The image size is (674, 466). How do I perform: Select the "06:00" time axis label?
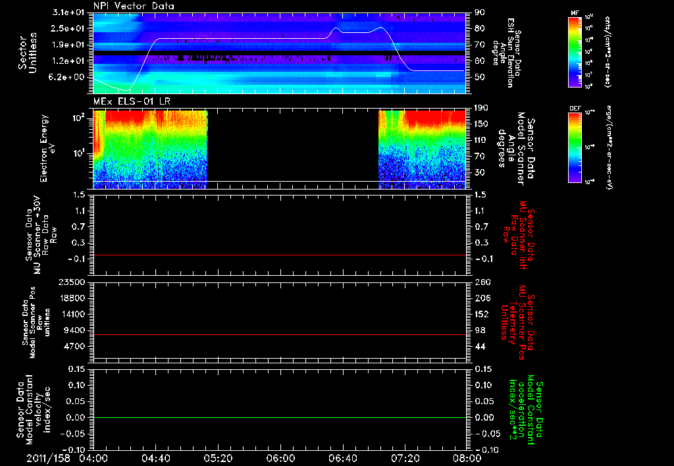(x=280, y=458)
